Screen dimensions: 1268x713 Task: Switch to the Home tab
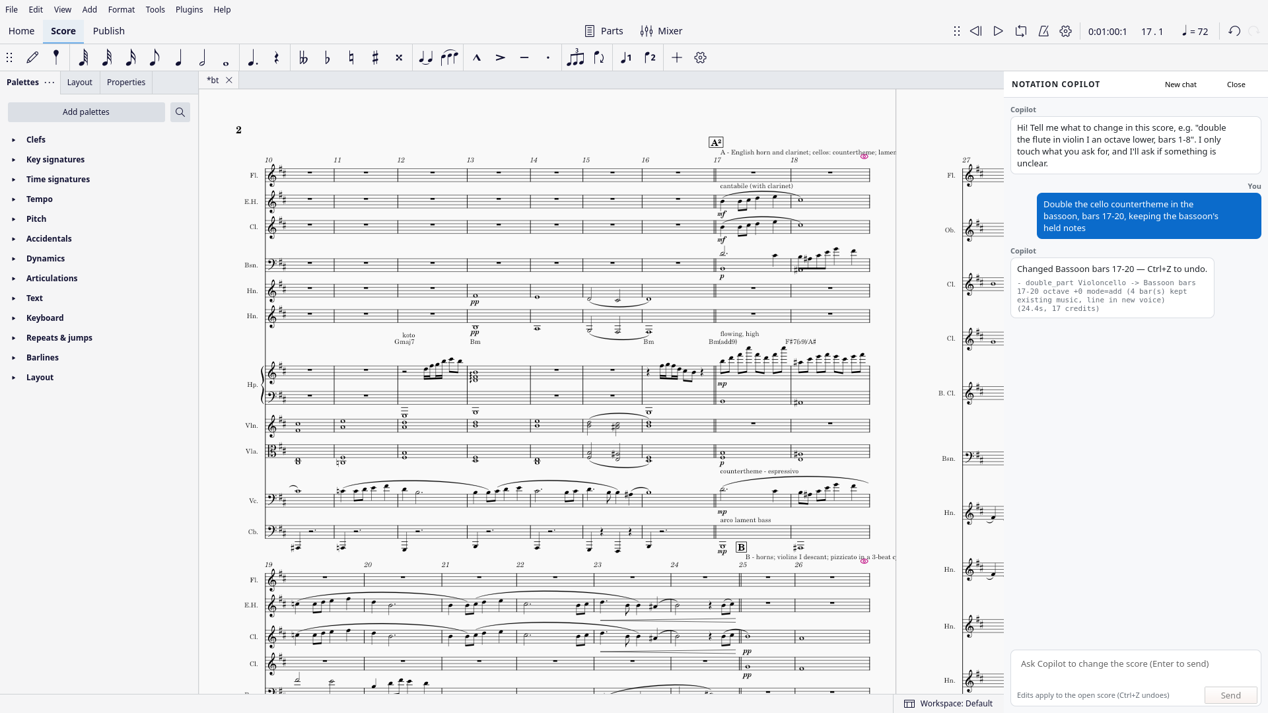point(21,31)
